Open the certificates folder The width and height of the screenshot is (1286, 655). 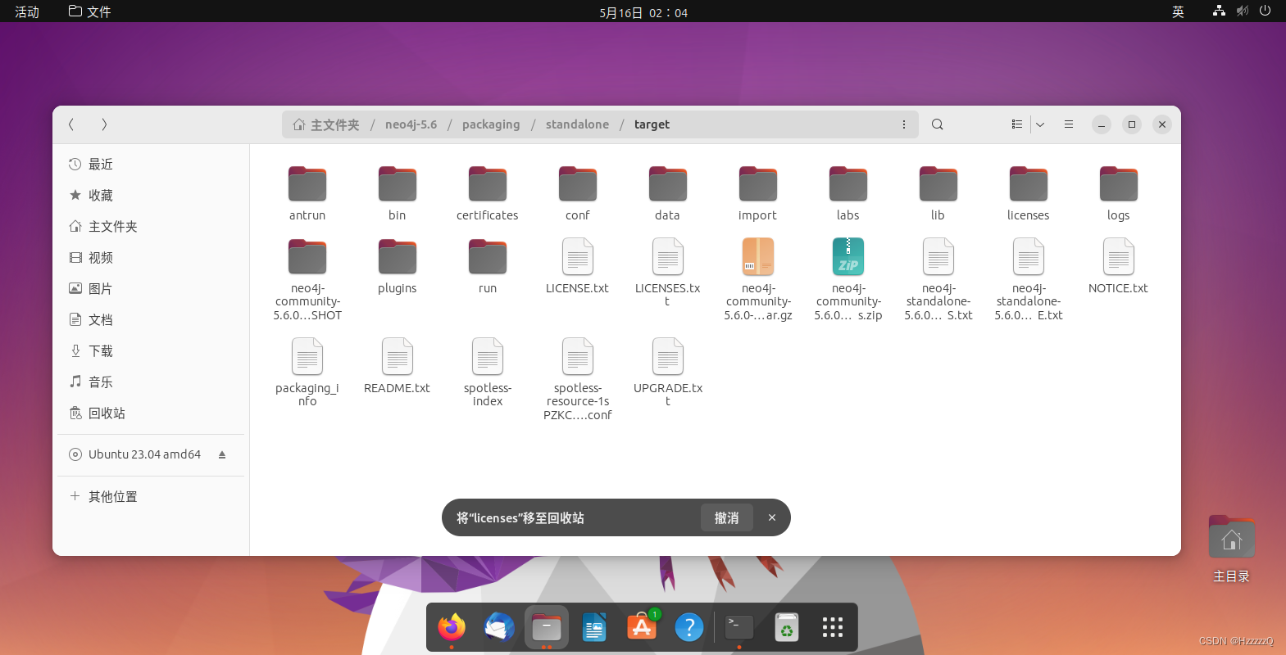click(x=488, y=193)
